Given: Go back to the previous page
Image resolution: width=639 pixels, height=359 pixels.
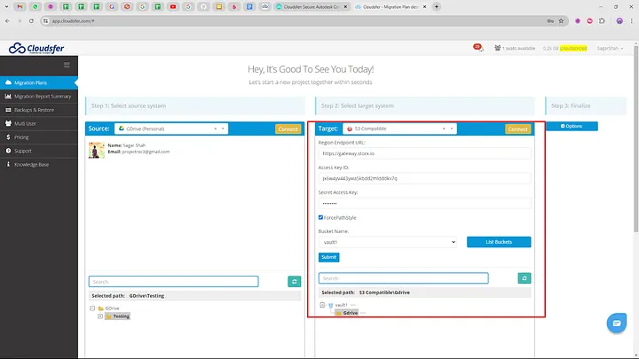Looking at the screenshot, I should pyautogui.click(x=7, y=20).
